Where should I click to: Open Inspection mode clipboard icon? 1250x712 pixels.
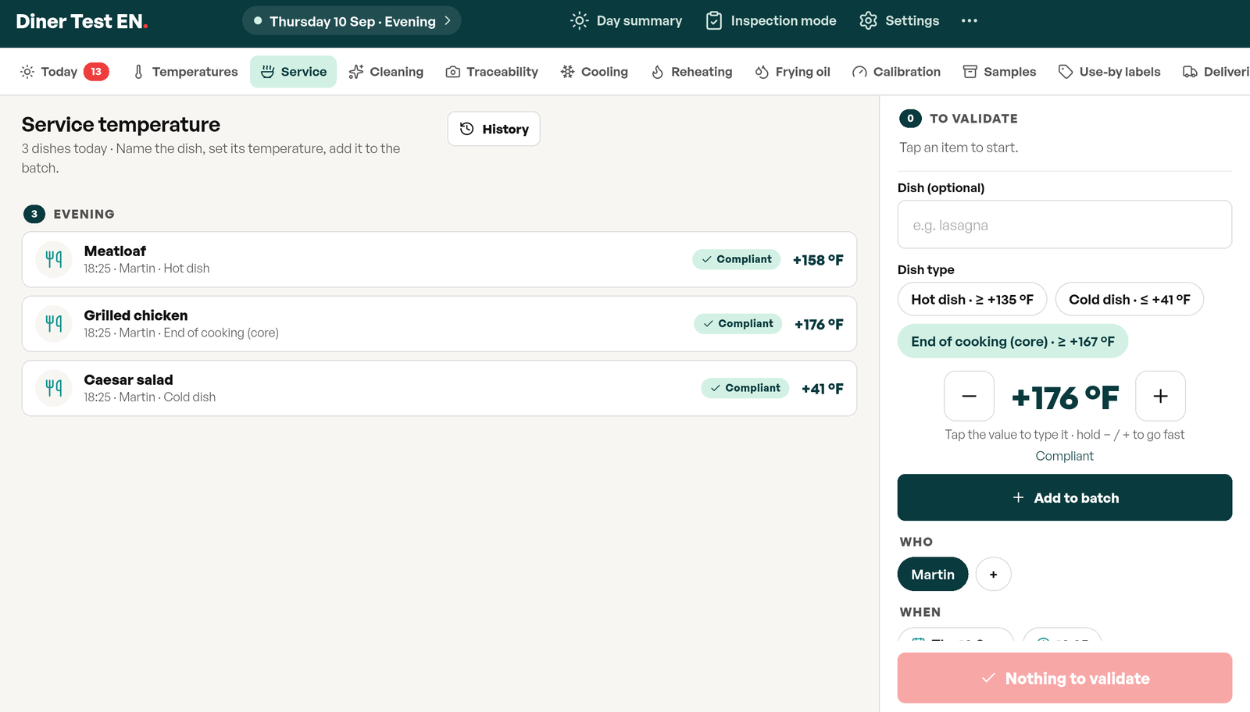(714, 21)
